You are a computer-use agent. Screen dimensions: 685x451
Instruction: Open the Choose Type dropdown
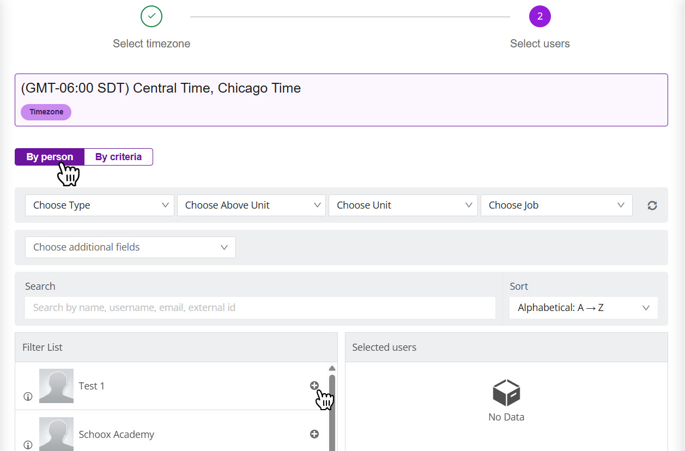click(x=100, y=205)
